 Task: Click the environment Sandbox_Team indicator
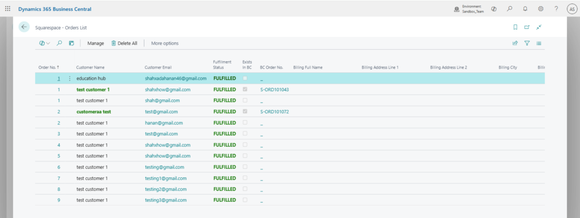click(468, 9)
